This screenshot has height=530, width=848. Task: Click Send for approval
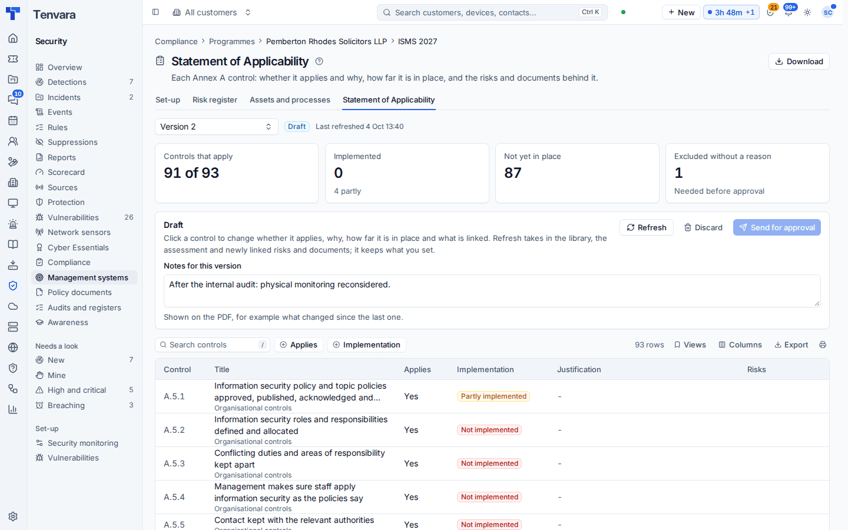pyautogui.click(x=777, y=228)
